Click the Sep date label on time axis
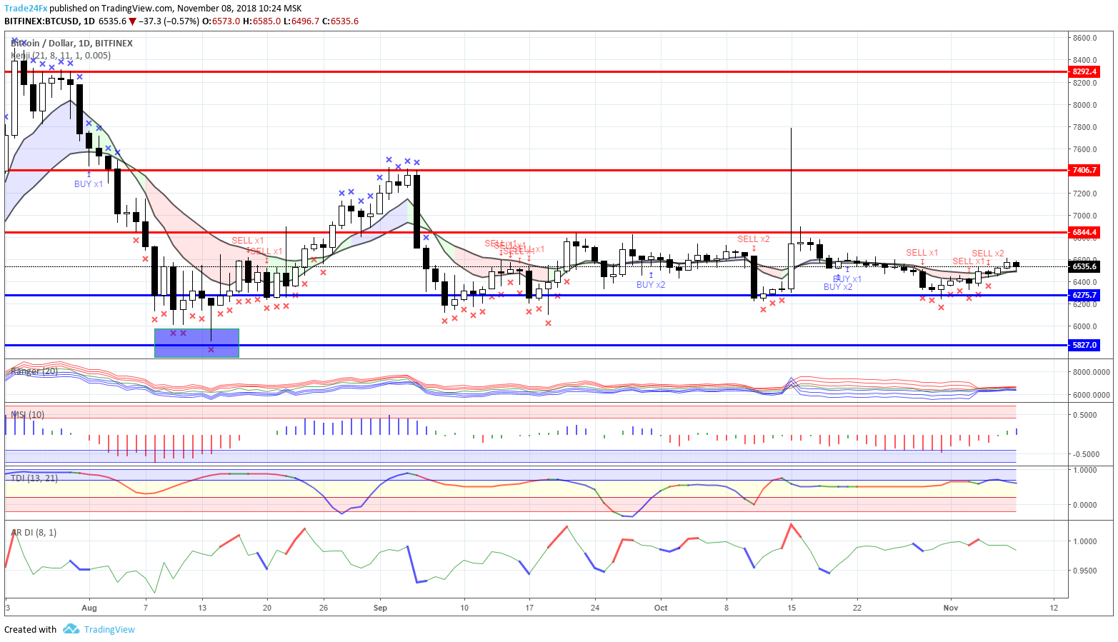This screenshot has height=642, width=1118. 380,608
